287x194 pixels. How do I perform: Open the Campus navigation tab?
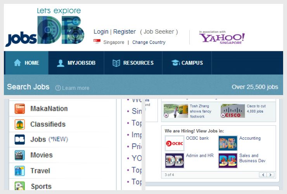pyautogui.click(x=187, y=63)
